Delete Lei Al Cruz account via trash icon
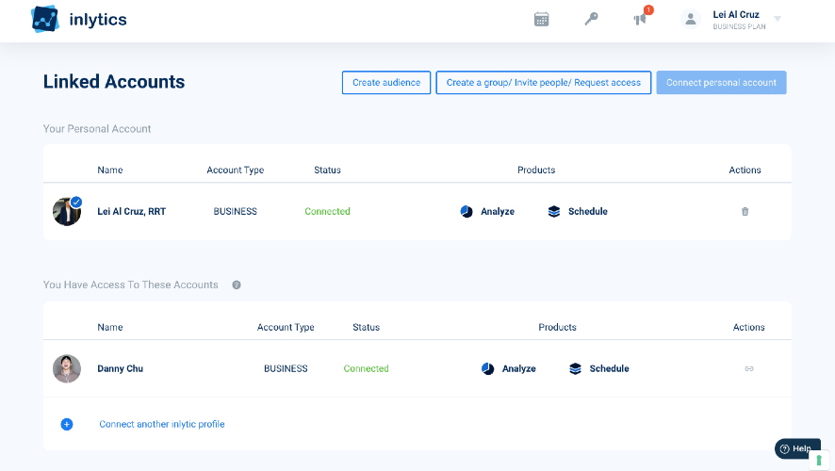 745,212
